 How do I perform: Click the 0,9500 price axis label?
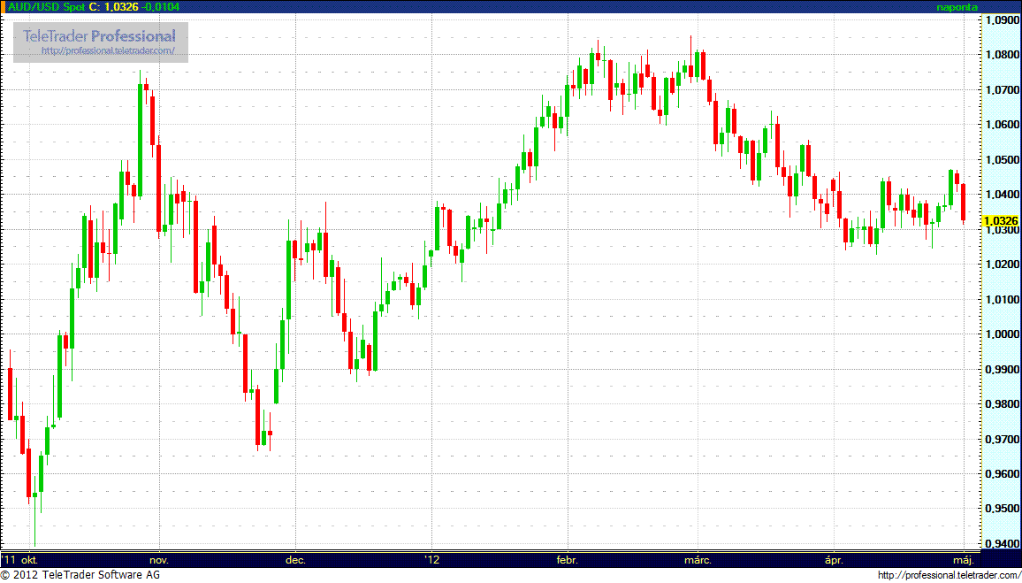(x=1002, y=508)
